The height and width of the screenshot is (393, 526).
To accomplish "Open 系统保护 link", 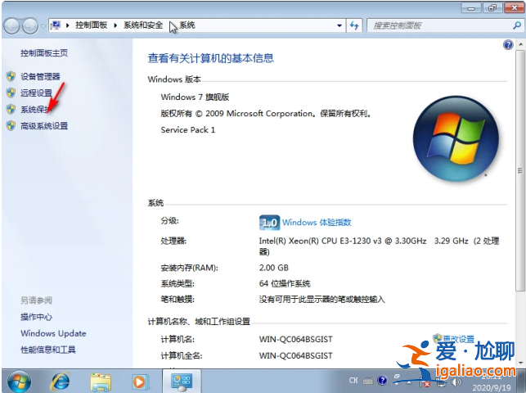I will tap(36, 110).
